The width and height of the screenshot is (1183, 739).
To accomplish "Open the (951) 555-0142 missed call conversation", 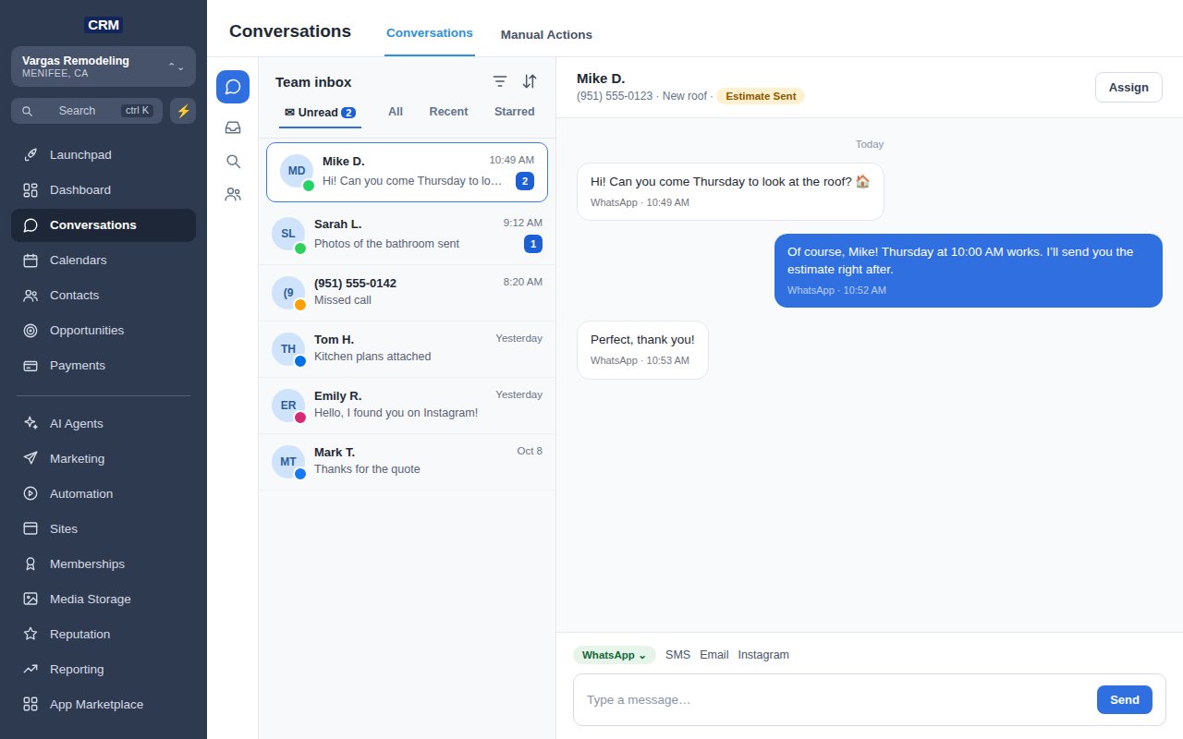I will click(x=407, y=293).
